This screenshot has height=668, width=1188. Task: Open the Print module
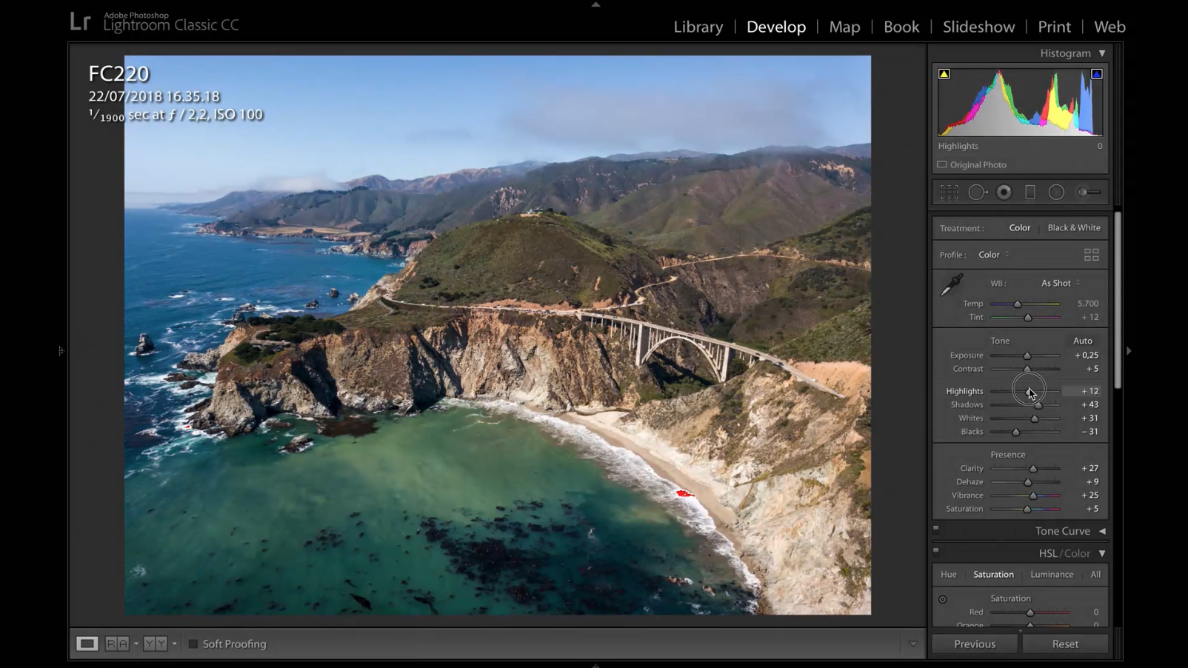click(1054, 27)
